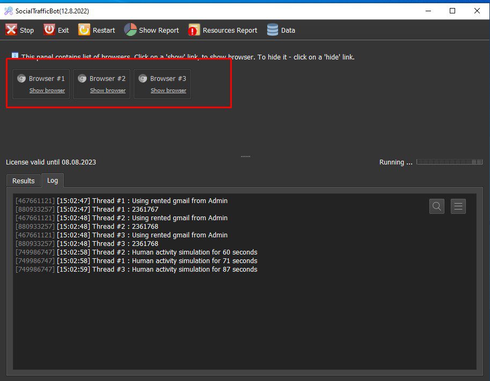The height and width of the screenshot is (381, 490).
Task: Click the Browser #1 label
Action: (47, 79)
